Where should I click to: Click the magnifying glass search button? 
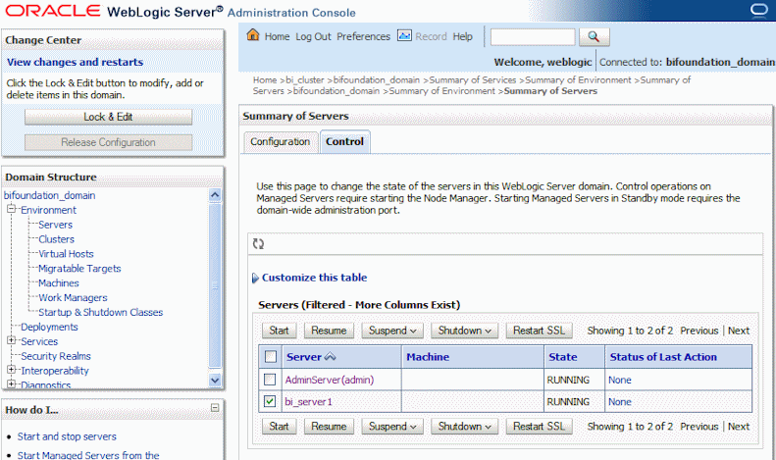click(594, 36)
